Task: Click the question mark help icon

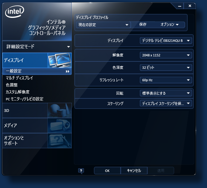Action: coord(81,171)
